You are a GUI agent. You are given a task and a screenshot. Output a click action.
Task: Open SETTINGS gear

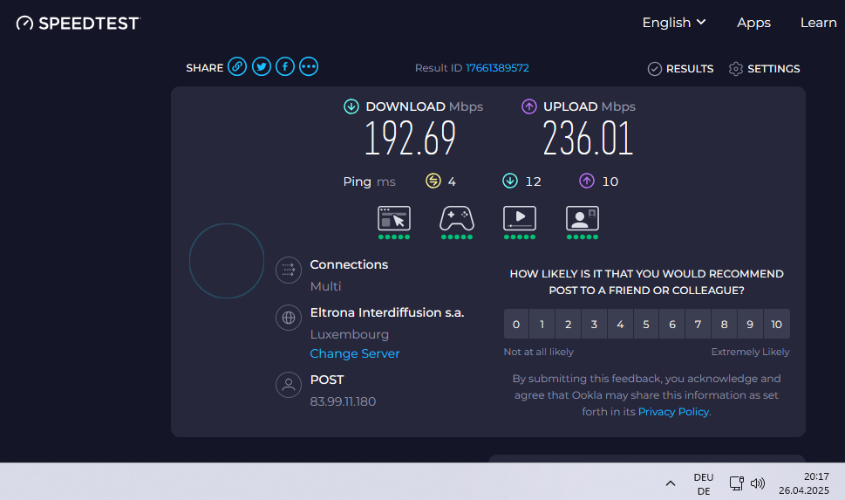[x=764, y=69]
